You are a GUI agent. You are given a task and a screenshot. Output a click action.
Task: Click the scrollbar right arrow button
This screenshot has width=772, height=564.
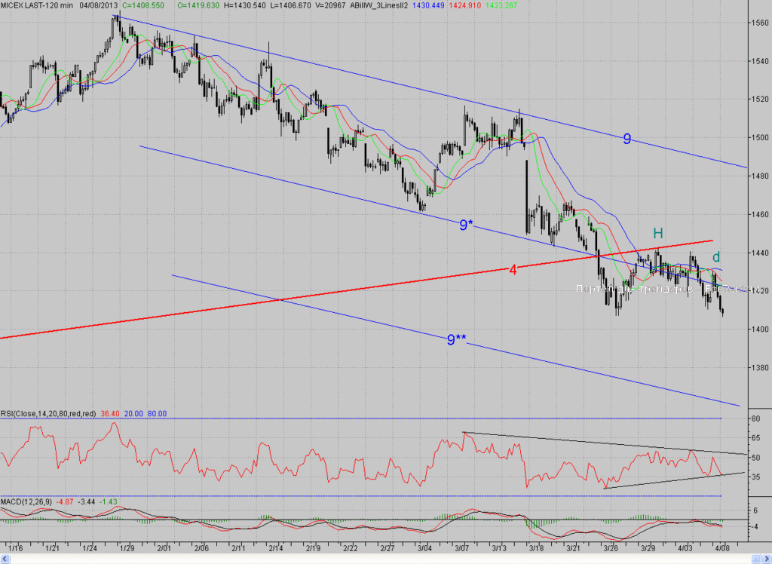click(x=767, y=559)
